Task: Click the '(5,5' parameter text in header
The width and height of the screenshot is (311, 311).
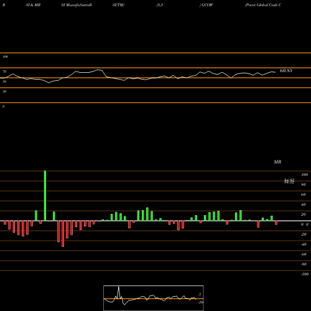Action: click(x=160, y=5)
